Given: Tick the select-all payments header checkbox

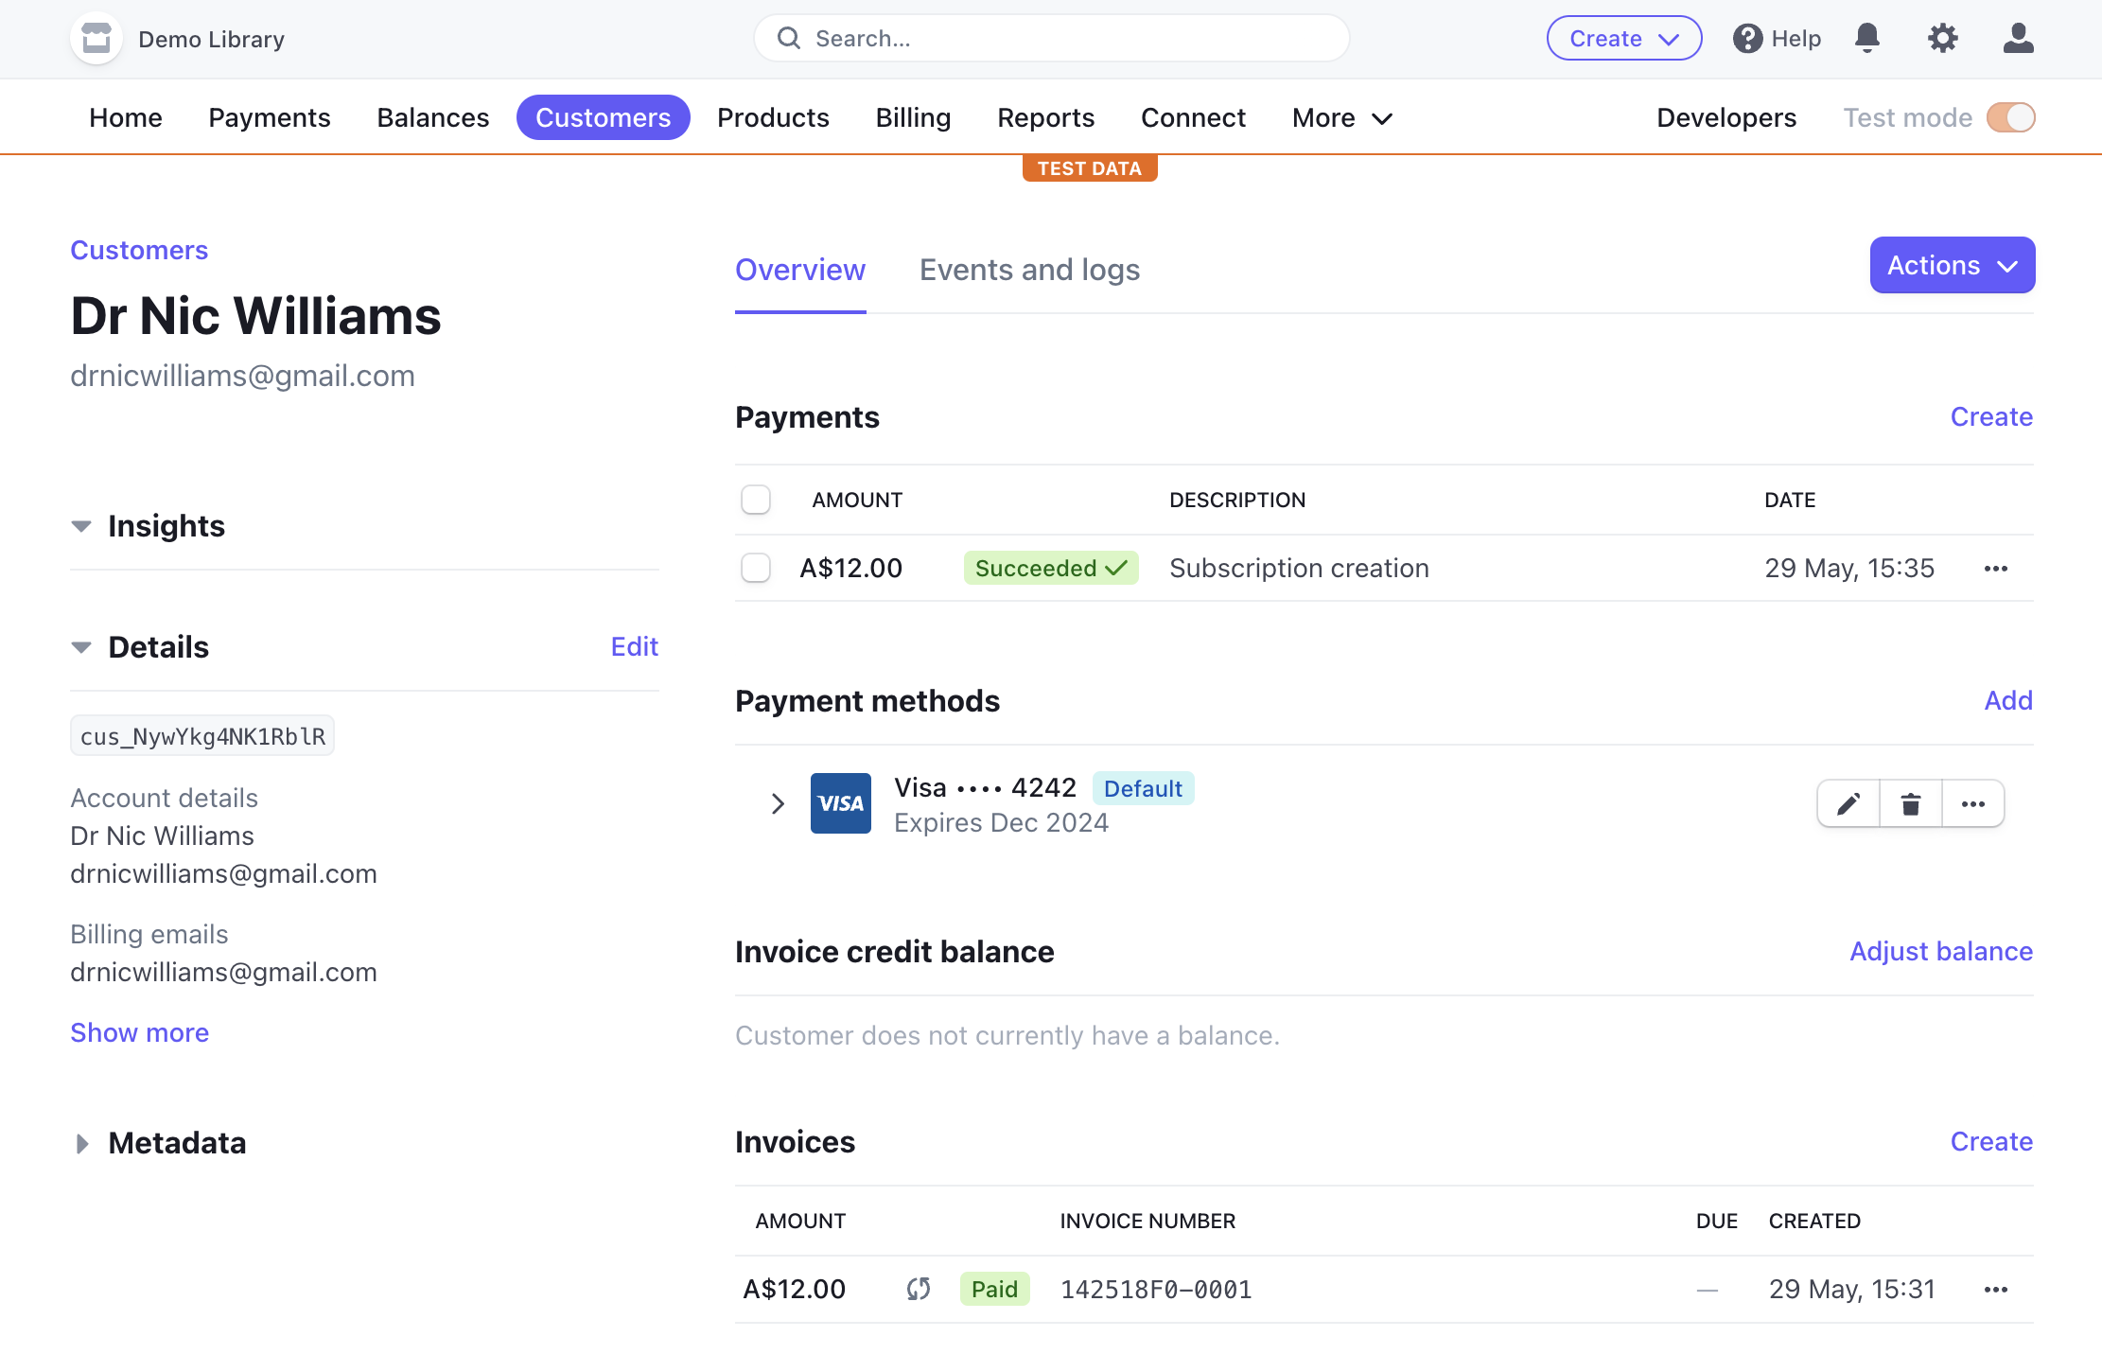Looking at the screenshot, I should pos(756,500).
